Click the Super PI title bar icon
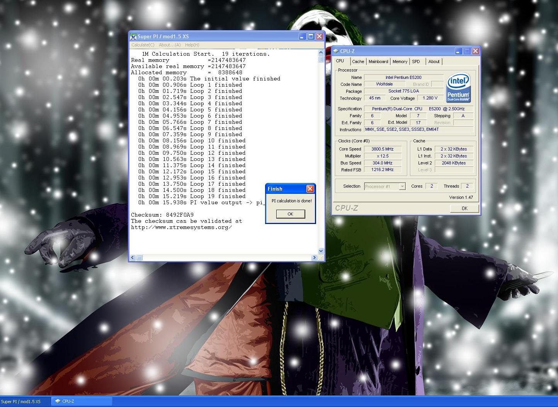Viewport: 558px width, 407px height. 133,36
